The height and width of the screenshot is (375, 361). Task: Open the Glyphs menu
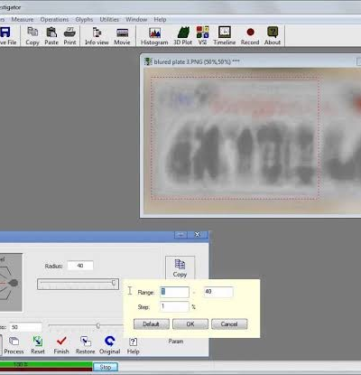coord(84,20)
